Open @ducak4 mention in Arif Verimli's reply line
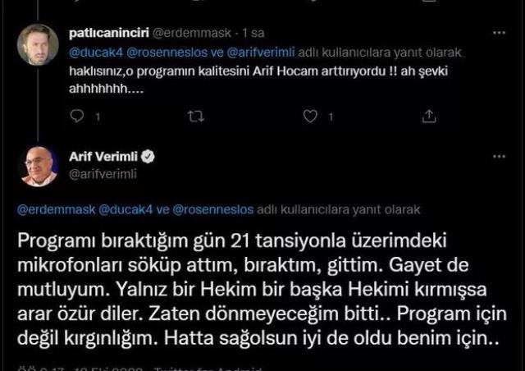Viewport: 525px width, 371px height. pos(126,208)
